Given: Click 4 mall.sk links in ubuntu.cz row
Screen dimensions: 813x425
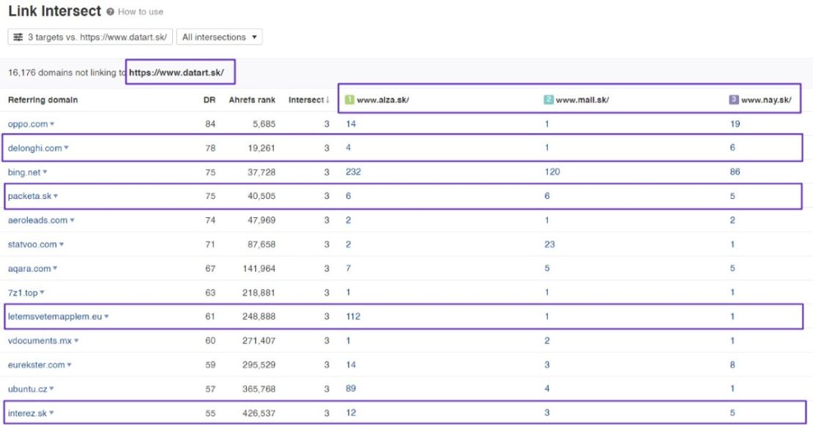Looking at the screenshot, I should [x=547, y=388].
